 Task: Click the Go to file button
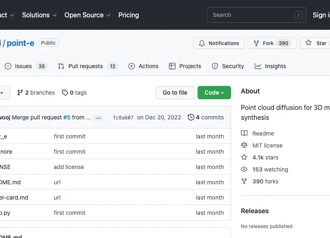point(175,93)
